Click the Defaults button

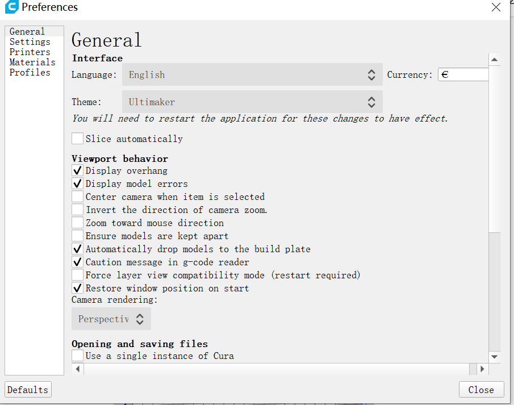click(28, 390)
